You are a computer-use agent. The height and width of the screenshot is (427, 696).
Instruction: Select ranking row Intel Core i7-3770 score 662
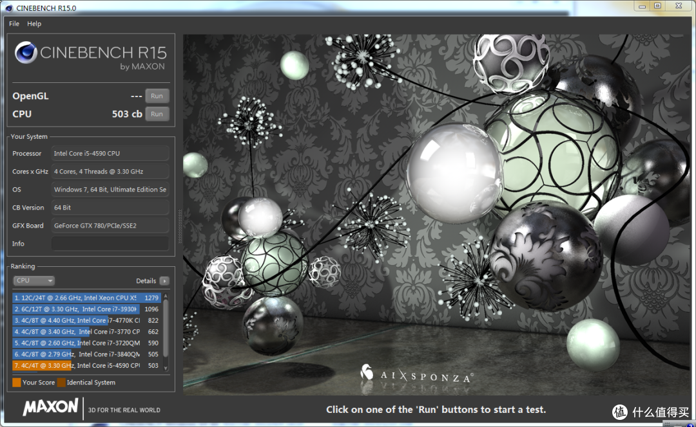pyautogui.click(x=86, y=331)
